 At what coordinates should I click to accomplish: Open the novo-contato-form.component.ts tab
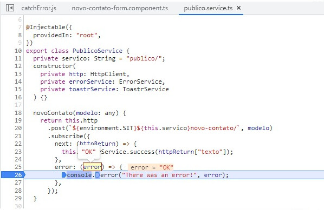pos(120,8)
